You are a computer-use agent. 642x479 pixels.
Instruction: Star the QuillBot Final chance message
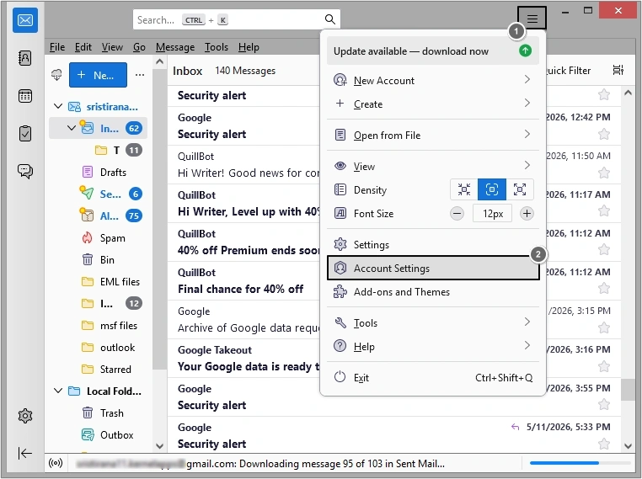point(604,289)
